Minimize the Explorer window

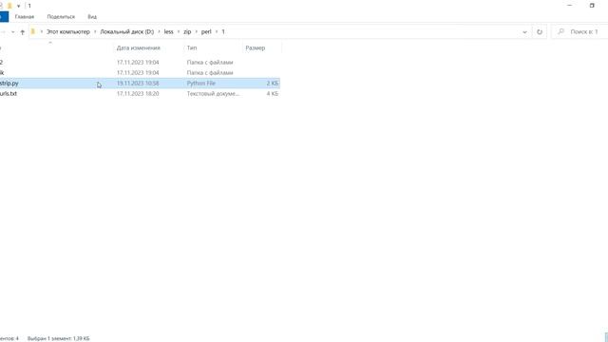click(570, 6)
